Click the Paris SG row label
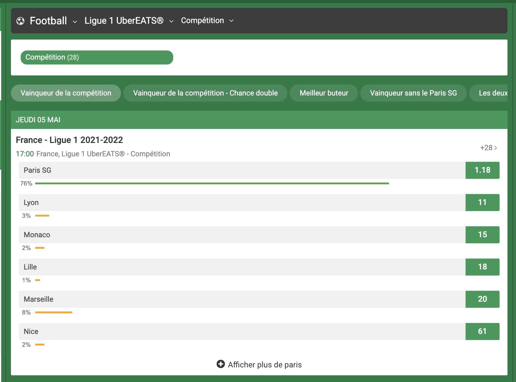 pos(37,170)
